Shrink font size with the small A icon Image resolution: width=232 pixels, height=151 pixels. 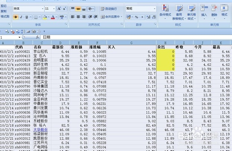(x=64, y=9)
